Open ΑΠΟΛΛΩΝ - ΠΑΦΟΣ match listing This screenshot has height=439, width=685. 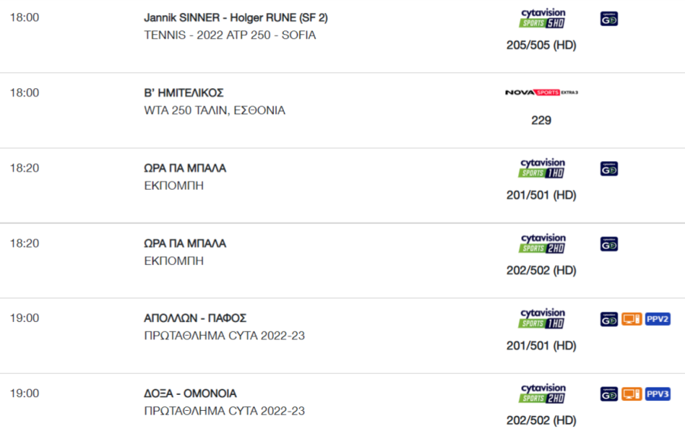196,318
